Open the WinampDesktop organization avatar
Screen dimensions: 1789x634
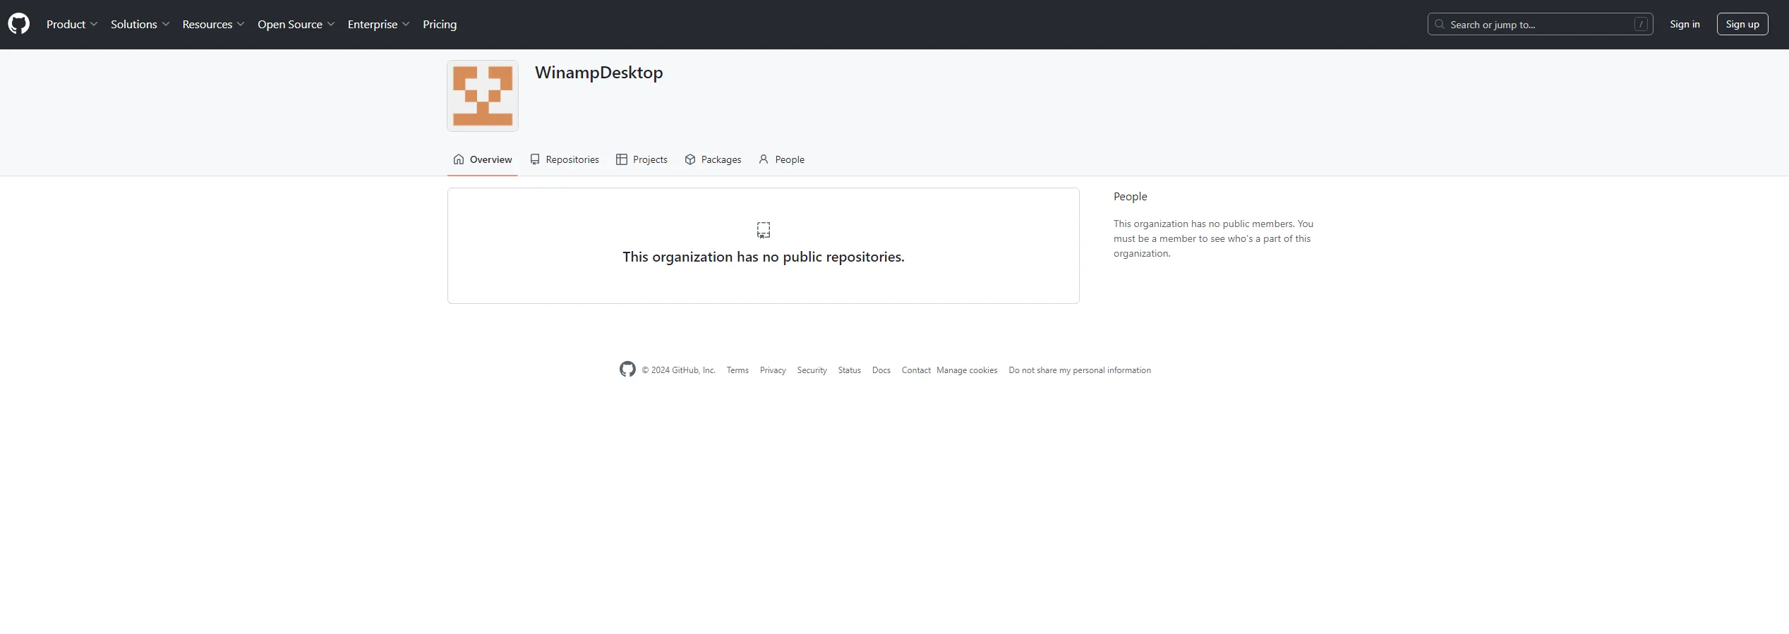(x=483, y=96)
